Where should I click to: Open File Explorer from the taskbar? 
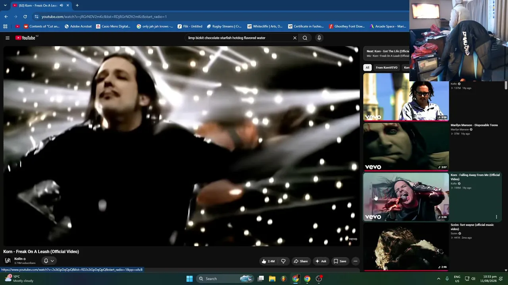(272, 279)
